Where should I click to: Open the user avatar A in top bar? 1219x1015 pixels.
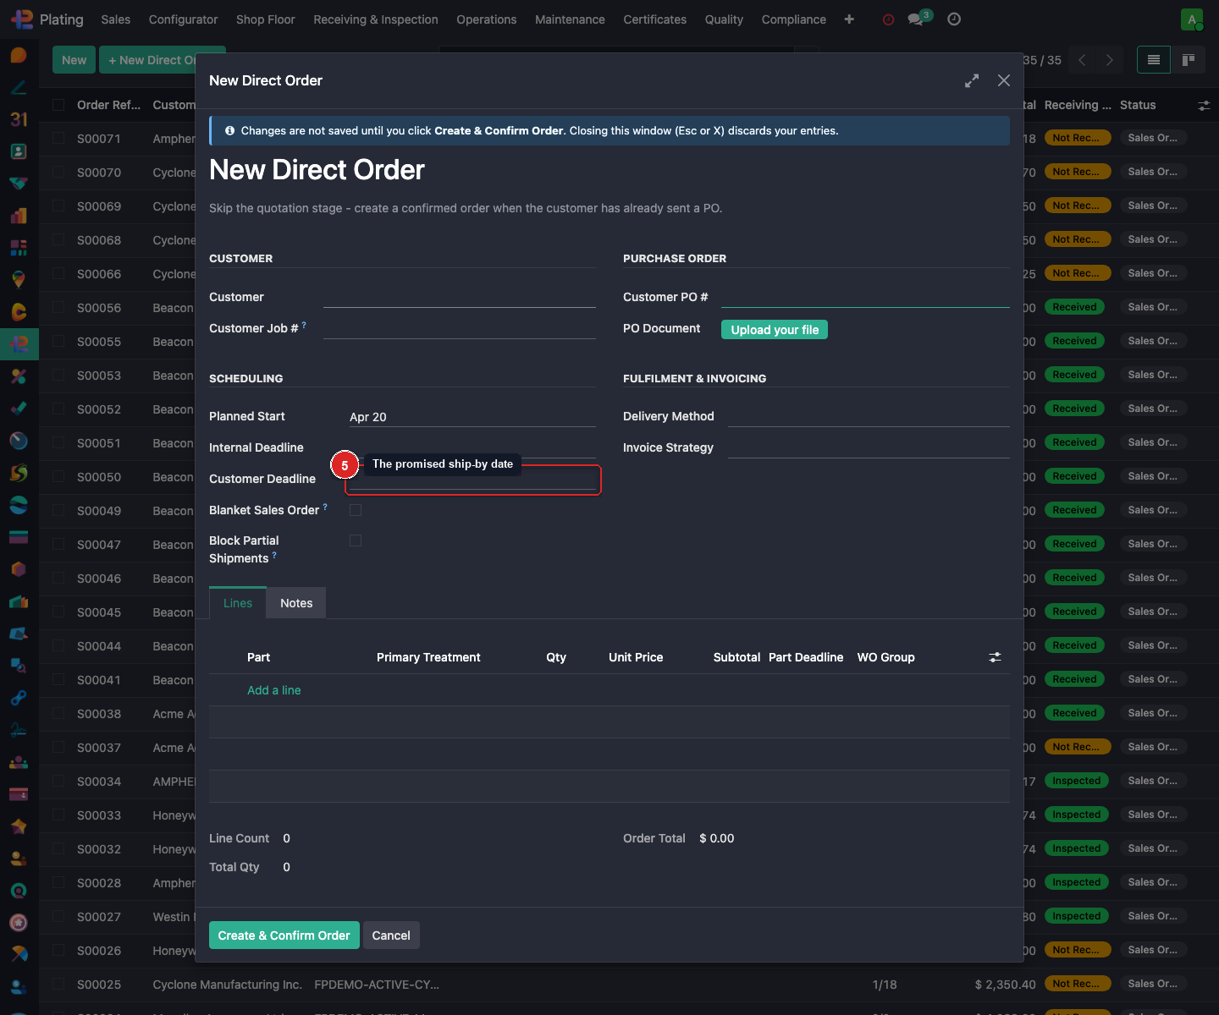(1192, 19)
